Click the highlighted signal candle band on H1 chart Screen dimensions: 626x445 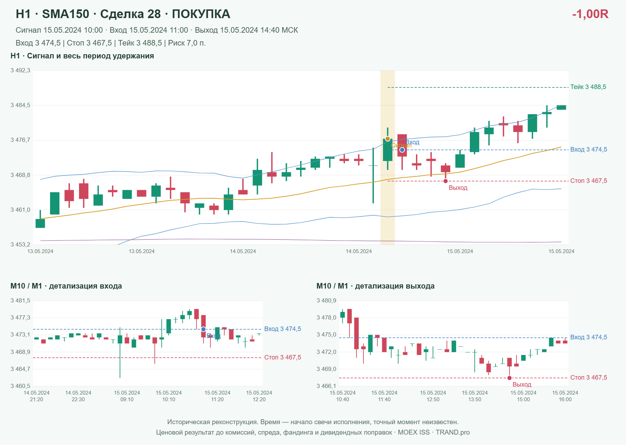pyautogui.click(x=387, y=157)
